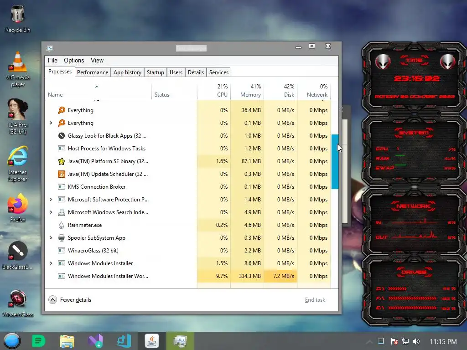
Task: Click the Rainmeter.exe droplet icon
Action: [62, 225]
